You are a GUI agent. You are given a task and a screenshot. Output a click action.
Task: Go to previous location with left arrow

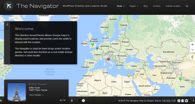[x=1, y=101]
